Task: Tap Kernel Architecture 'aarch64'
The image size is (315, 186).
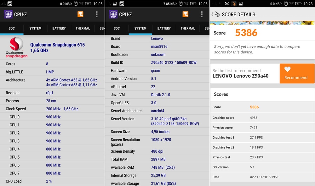Action: (157, 111)
